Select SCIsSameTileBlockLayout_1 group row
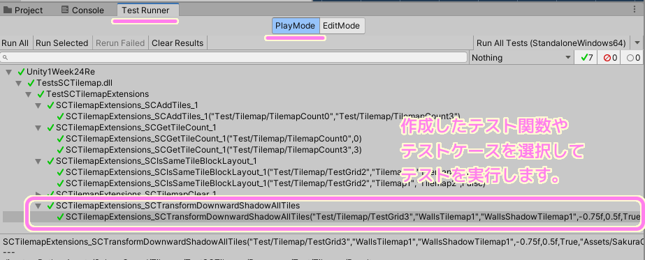 pyautogui.click(x=157, y=161)
